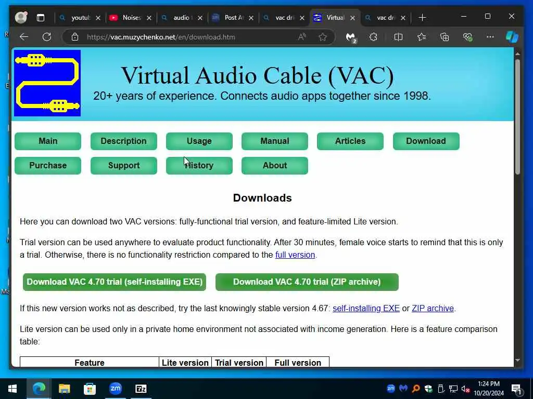
Task: Switch to the first vac dri tab
Action: tap(280, 18)
